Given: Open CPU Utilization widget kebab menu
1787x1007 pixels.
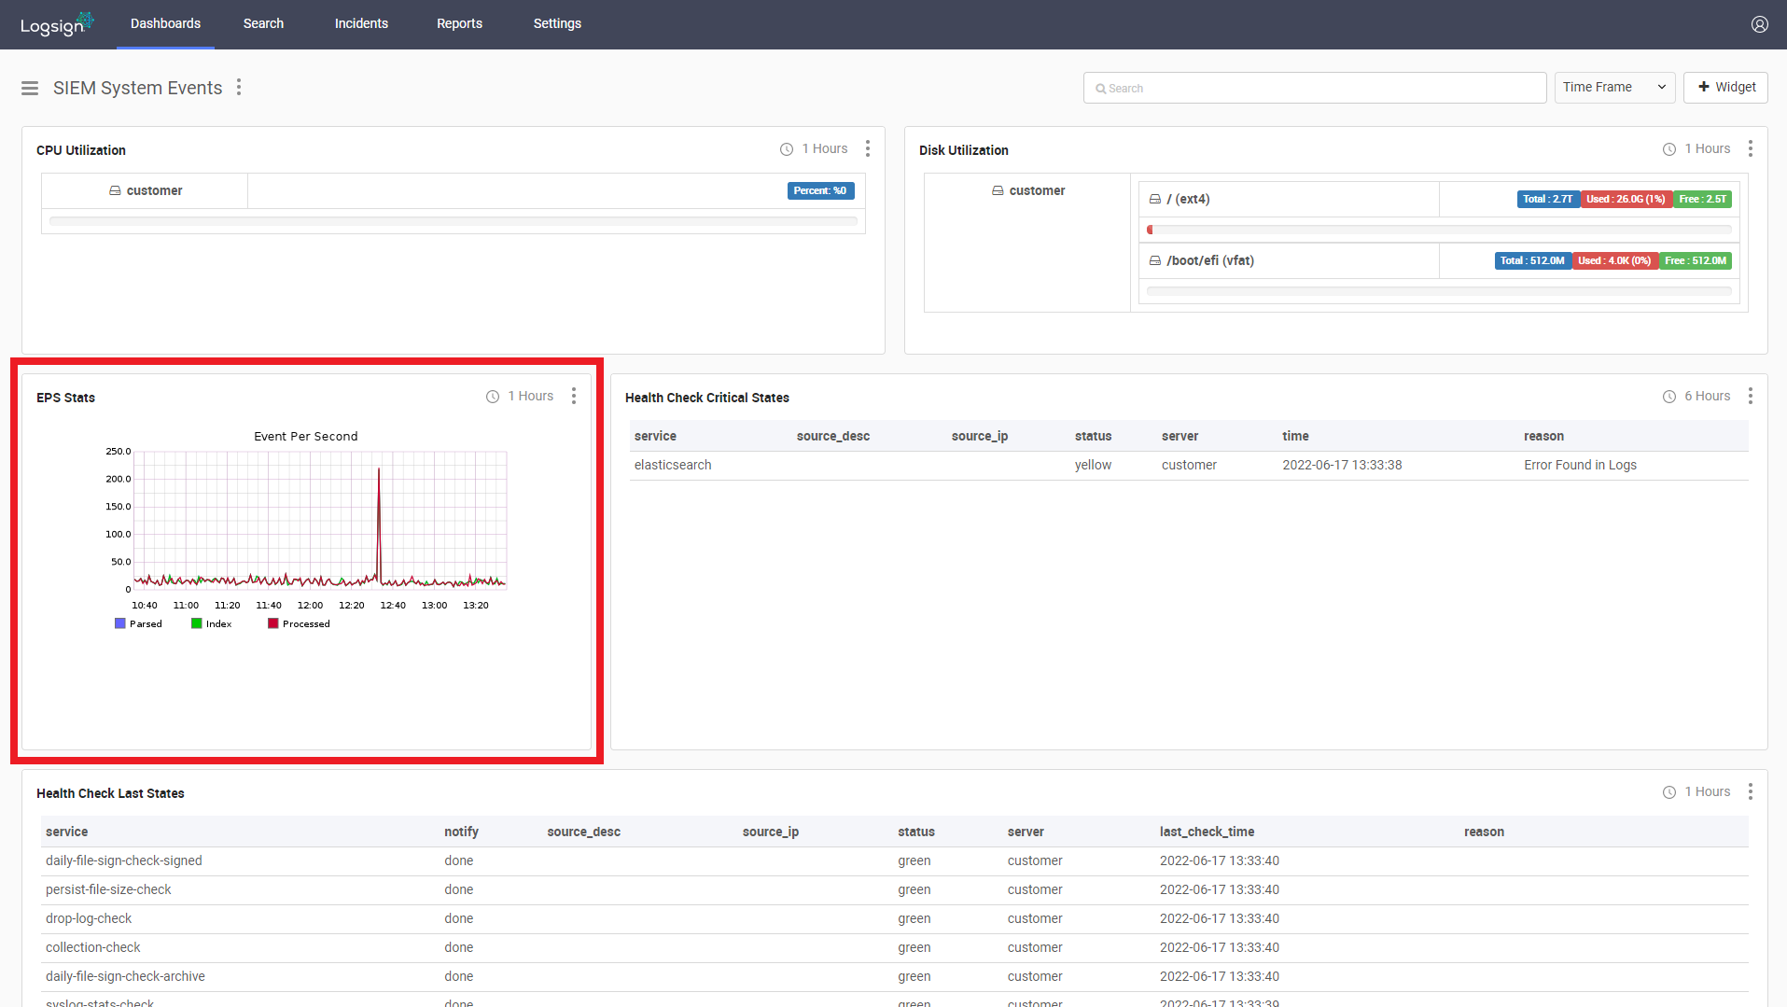Looking at the screenshot, I should [867, 148].
